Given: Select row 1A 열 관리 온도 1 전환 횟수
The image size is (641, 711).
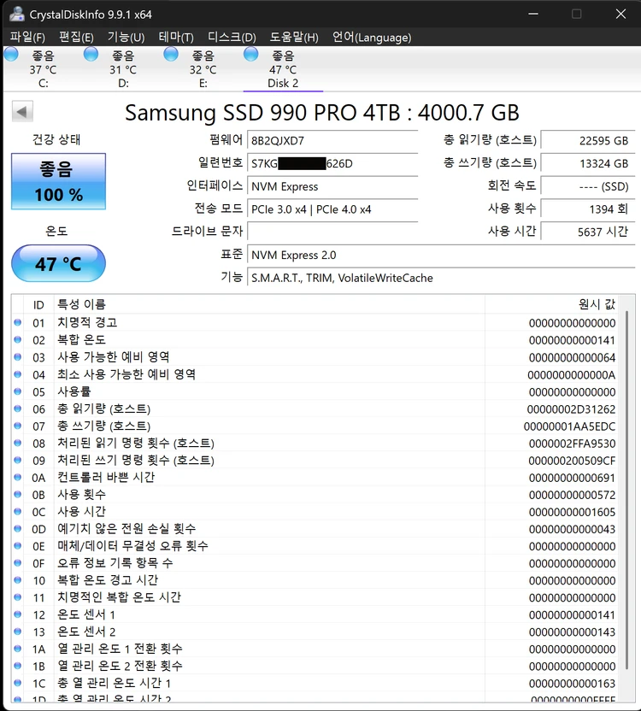Looking at the screenshot, I should tap(316, 649).
